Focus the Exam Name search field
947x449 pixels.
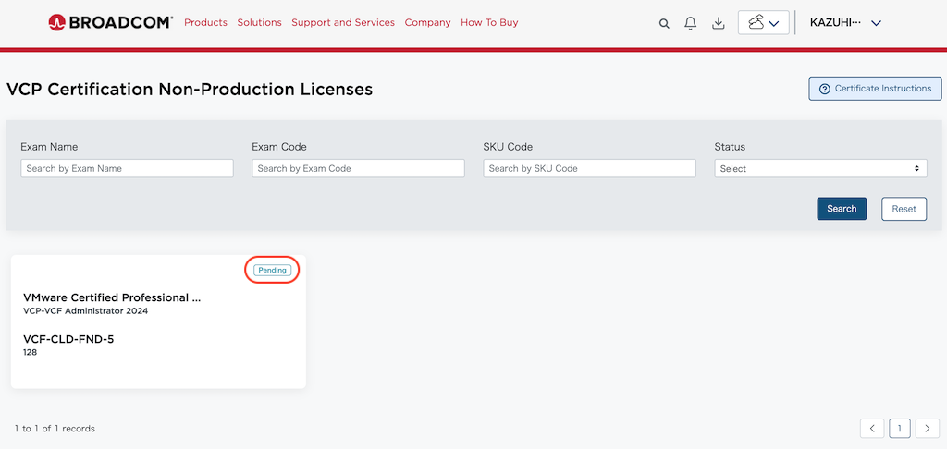127,168
